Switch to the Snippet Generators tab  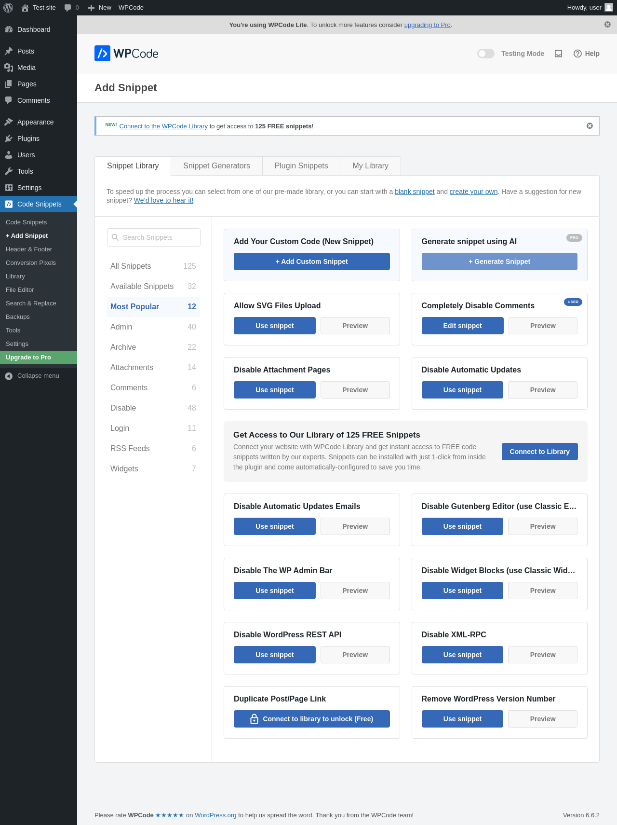click(x=216, y=166)
